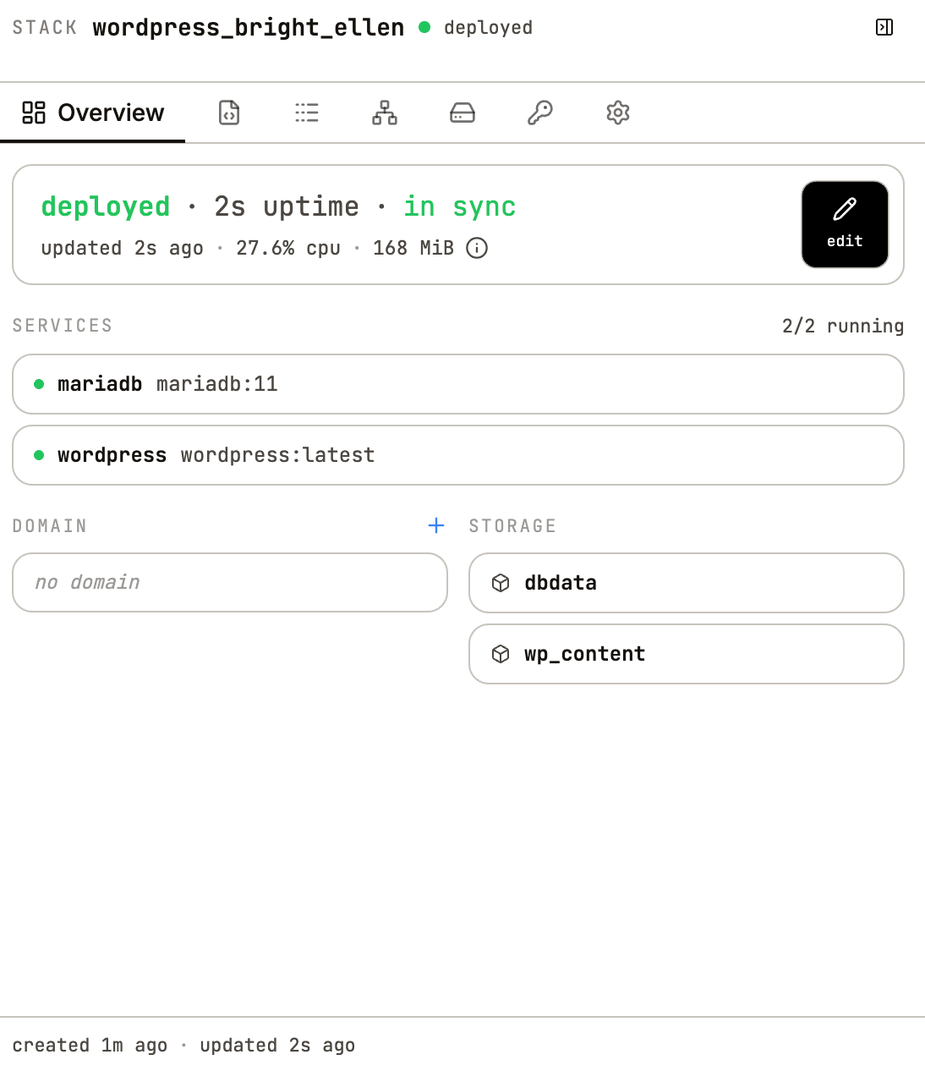Screen dimensions: 925x1071
Task: Click the 'mariadb:11' image tag
Action: coord(217,384)
